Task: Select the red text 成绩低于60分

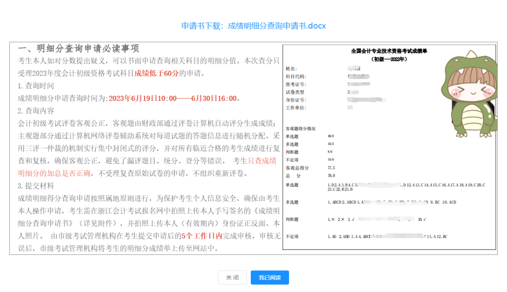Action: coord(157,73)
